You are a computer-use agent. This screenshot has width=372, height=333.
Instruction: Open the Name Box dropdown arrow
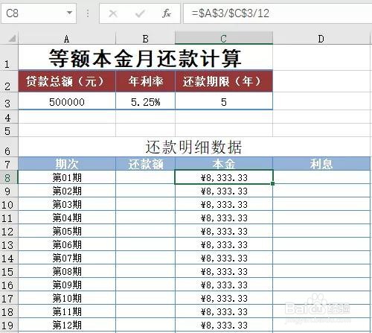70,13
